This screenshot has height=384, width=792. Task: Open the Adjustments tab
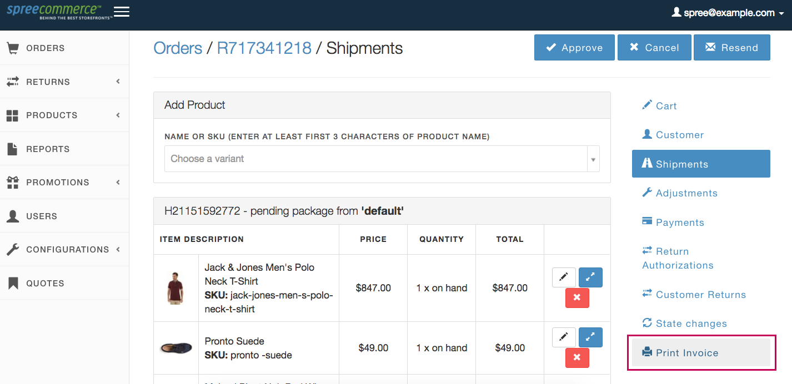(x=686, y=193)
